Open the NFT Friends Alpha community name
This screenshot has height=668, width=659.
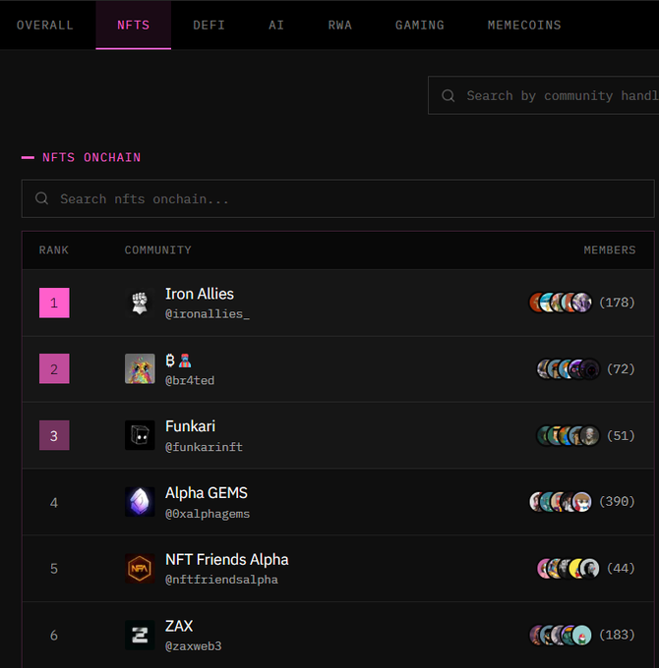click(x=227, y=559)
